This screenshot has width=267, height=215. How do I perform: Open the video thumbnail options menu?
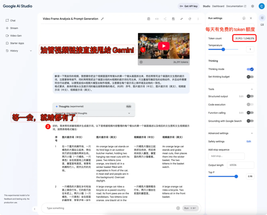pos(183,39)
